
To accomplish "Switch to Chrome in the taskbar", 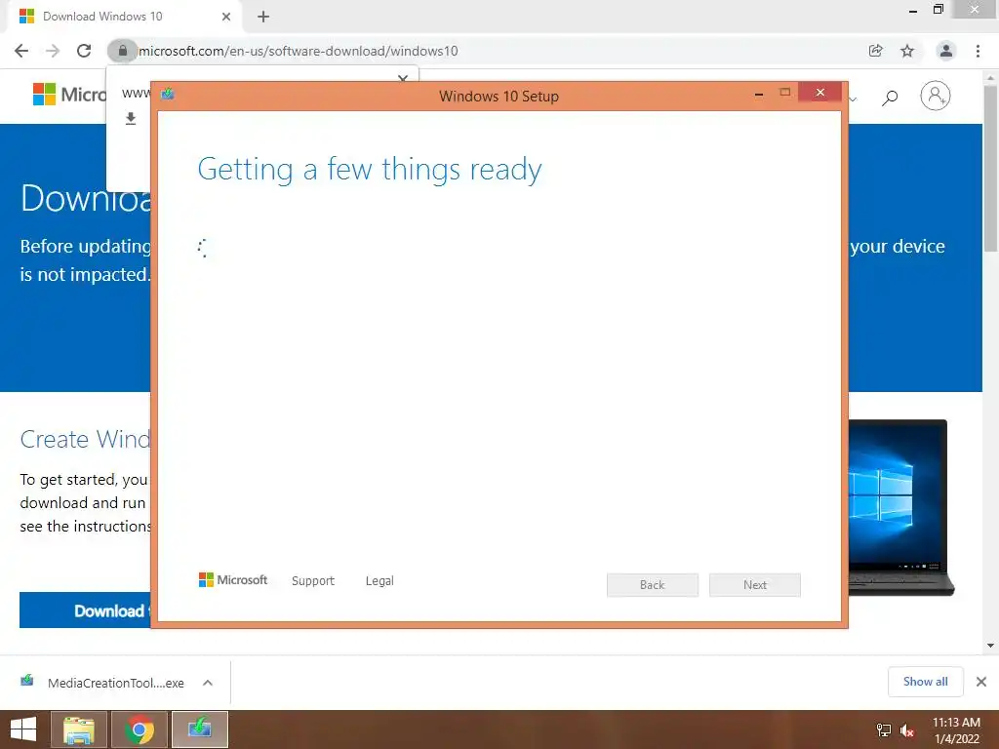I will click(140, 729).
